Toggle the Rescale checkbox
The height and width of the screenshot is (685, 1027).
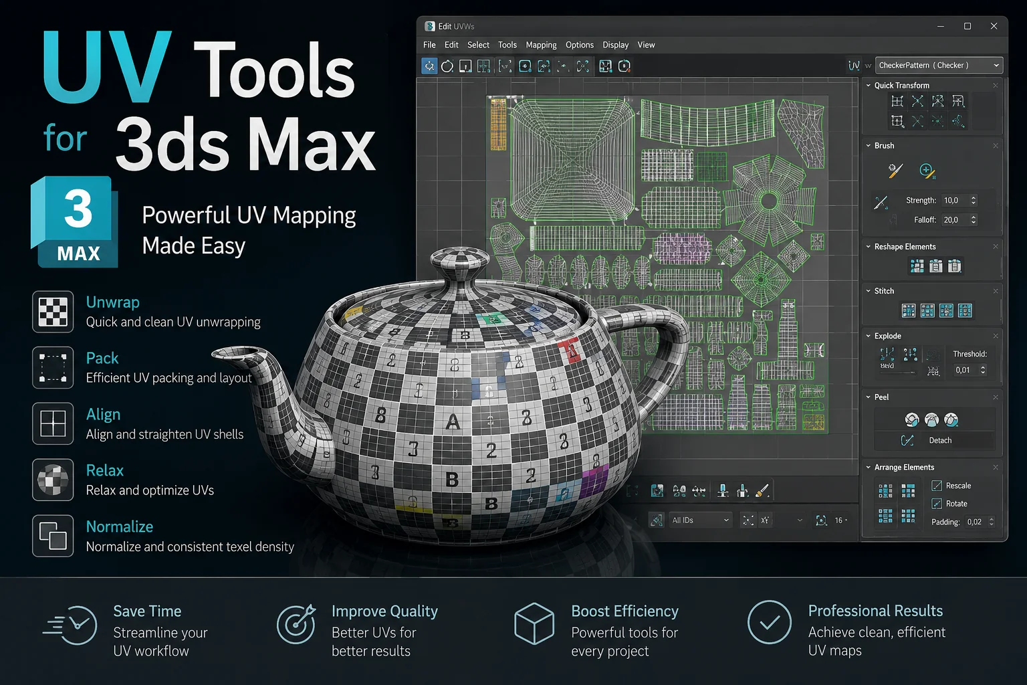(x=937, y=486)
